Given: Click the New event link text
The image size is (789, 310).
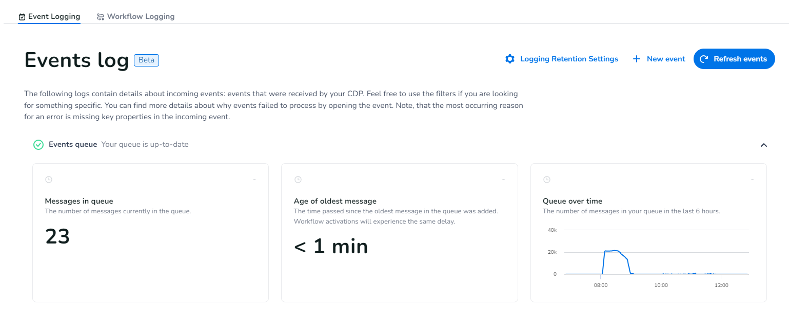Looking at the screenshot, I should (666, 59).
